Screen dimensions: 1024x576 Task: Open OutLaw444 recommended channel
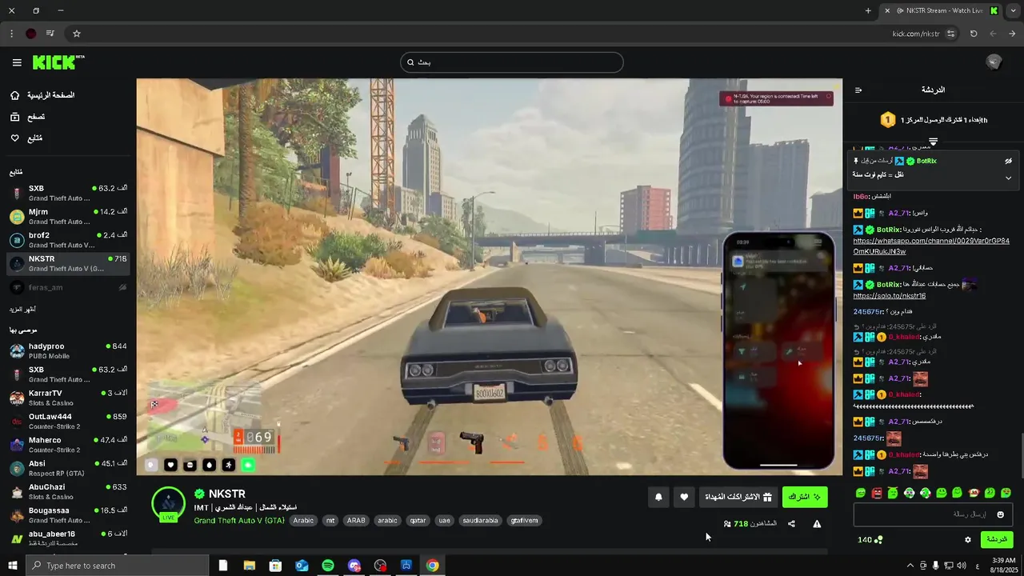(x=68, y=421)
